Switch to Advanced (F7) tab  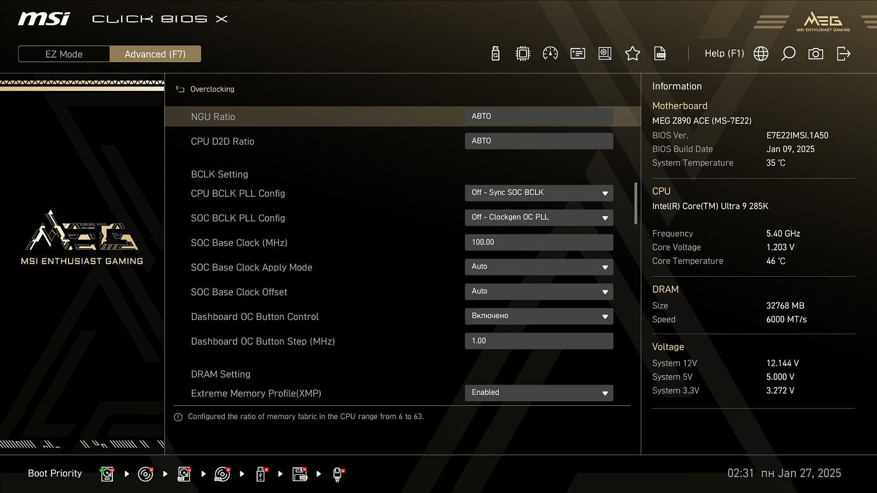coord(155,54)
